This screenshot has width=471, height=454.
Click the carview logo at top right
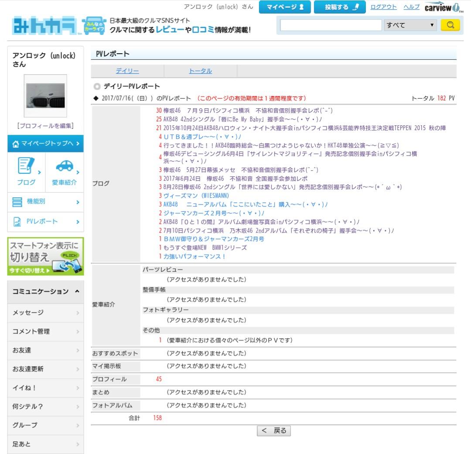click(x=443, y=7)
